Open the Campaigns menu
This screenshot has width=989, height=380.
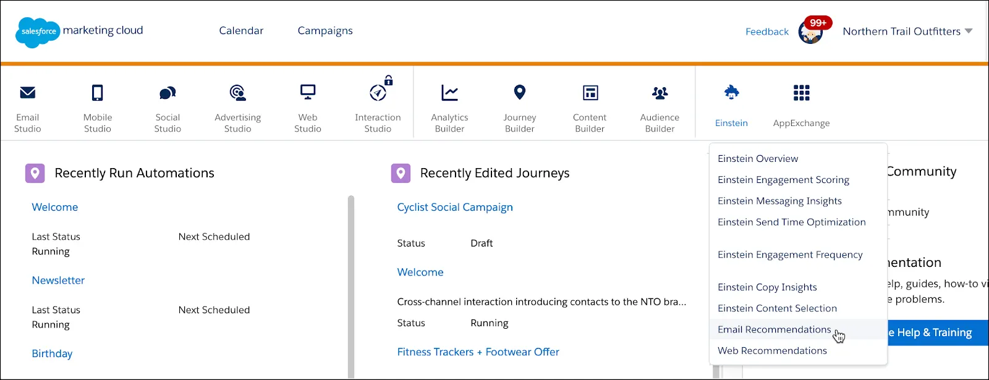325,31
